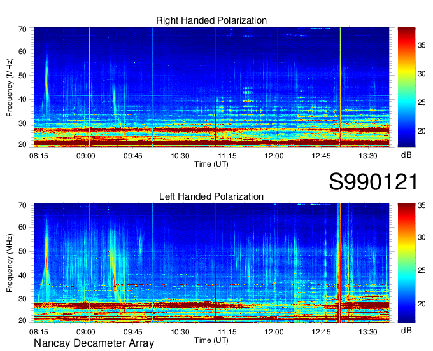
Task: Click the 12:45 time tick under right-handed plot
Action: [x=321, y=156]
